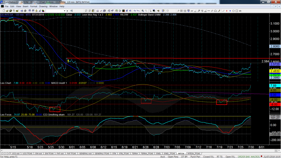Click the Zoom In magnifier icon
Image resolution: width=281 pixels, height=158 pixels.
point(143,11)
